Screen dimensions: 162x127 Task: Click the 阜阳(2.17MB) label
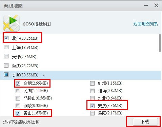click(x=110, y=113)
